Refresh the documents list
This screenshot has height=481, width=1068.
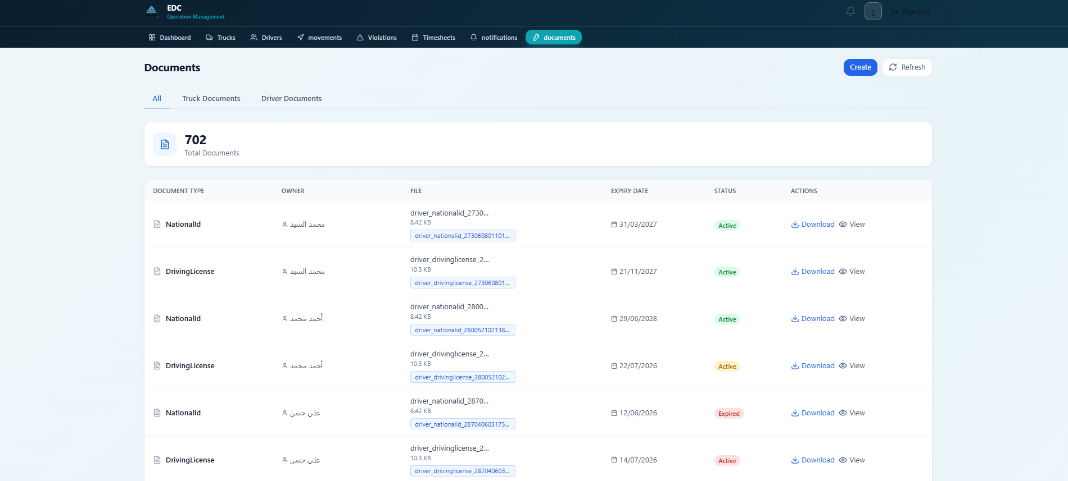pyautogui.click(x=907, y=67)
